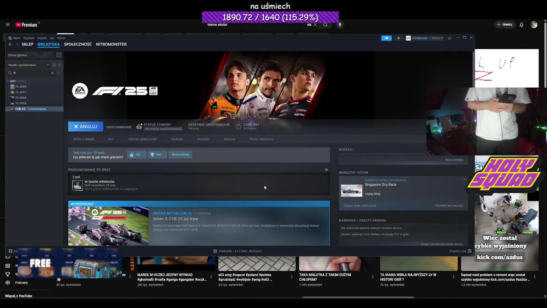Open the Dyskusje link

click(177, 139)
